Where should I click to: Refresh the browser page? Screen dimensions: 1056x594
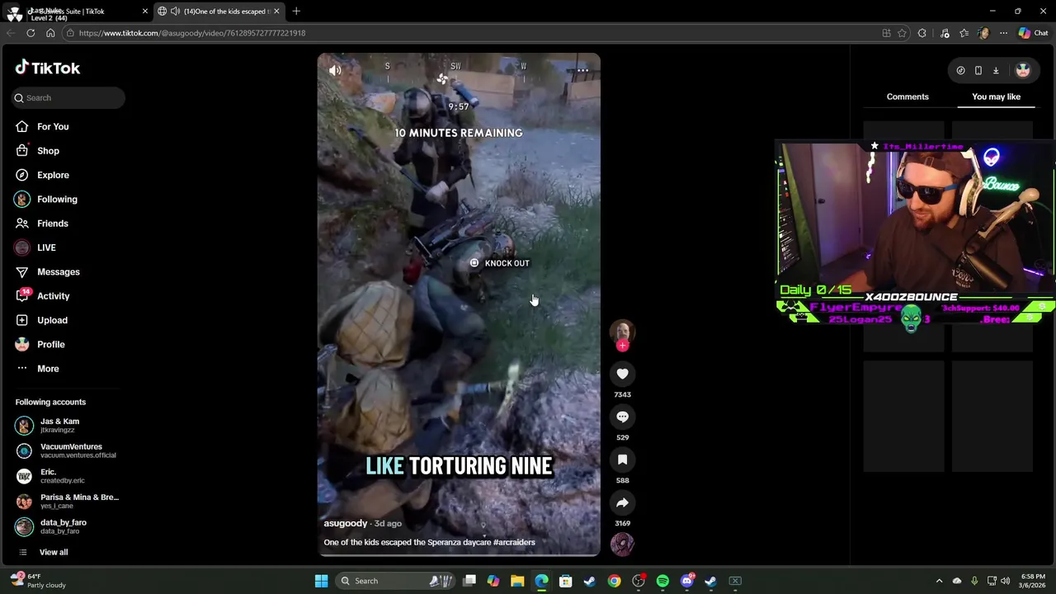pos(31,33)
